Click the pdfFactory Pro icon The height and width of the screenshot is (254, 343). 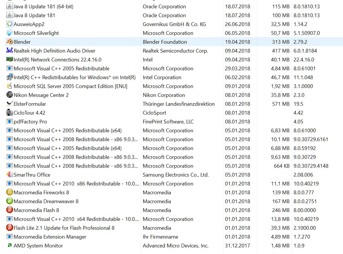click(9, 121)
